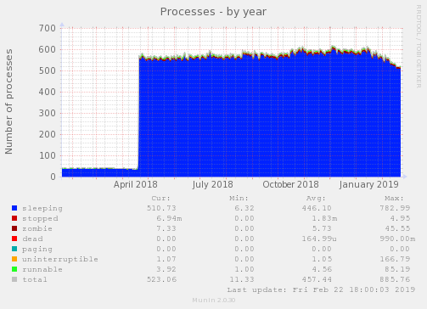427x309 pixels.
Task: Click total maximum value 885.76
Action: click(395, 279)
